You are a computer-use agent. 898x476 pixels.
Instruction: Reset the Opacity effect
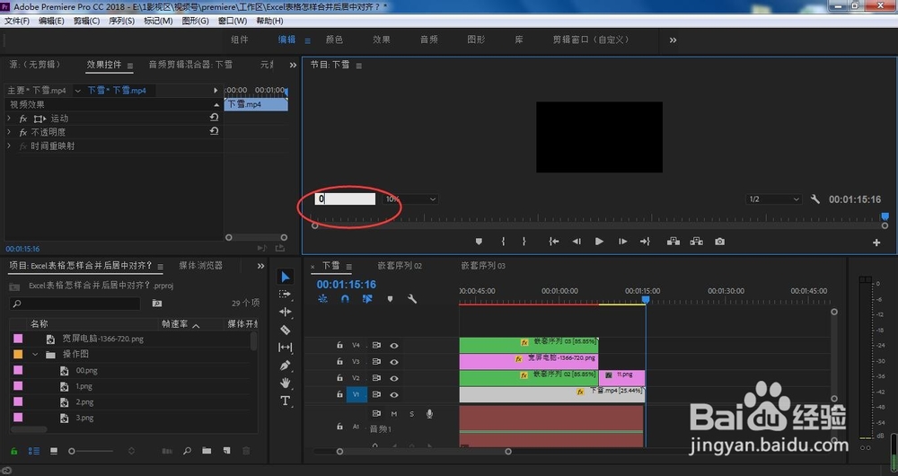(x=214, y=130)
